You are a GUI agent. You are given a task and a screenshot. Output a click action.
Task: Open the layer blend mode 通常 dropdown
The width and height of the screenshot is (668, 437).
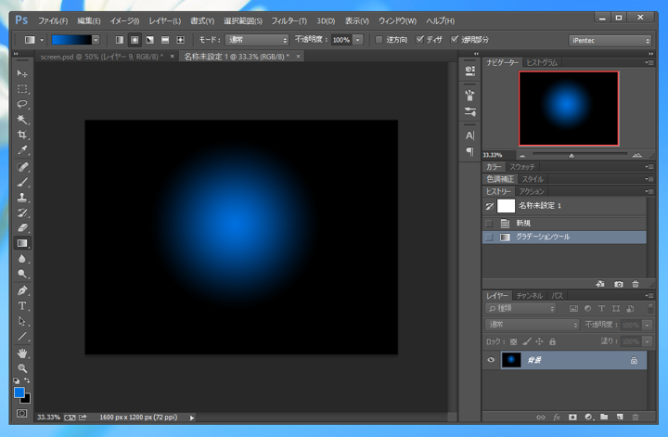point(533,325)
